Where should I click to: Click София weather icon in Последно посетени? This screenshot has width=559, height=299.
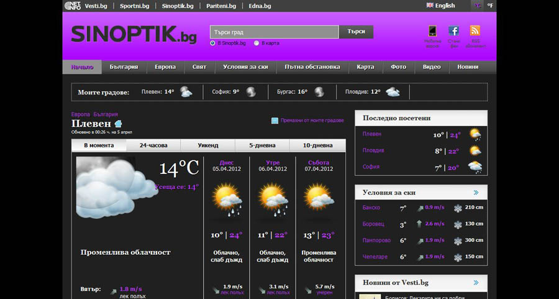[x=475, y=167]
